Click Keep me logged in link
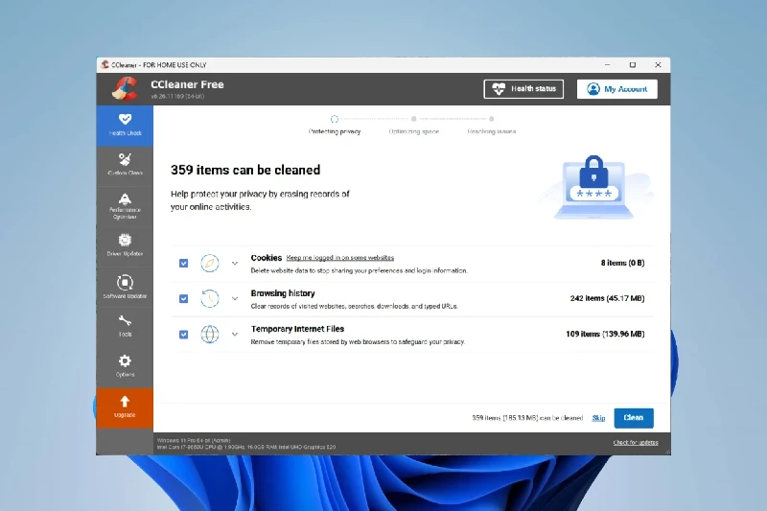Viewport: 767px width, 511px height. (340, 258)
